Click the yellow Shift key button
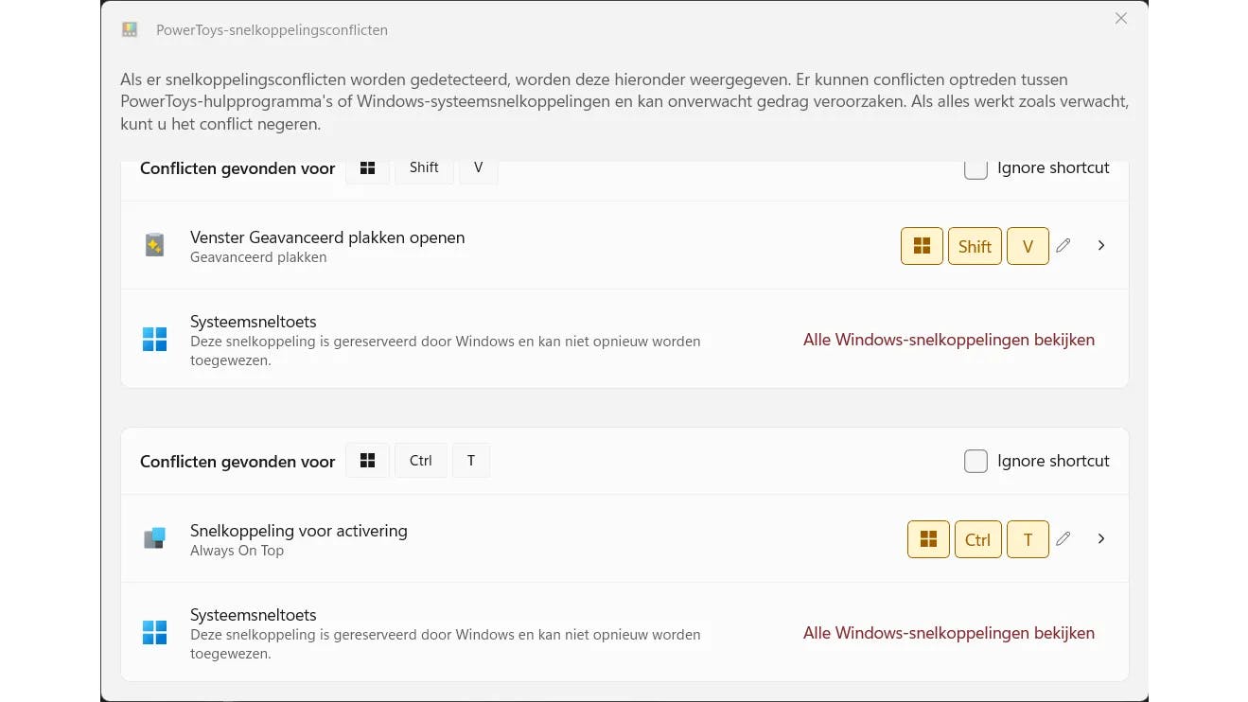Viewport: 1248px width, 702px height. click(x=975, y=246)
